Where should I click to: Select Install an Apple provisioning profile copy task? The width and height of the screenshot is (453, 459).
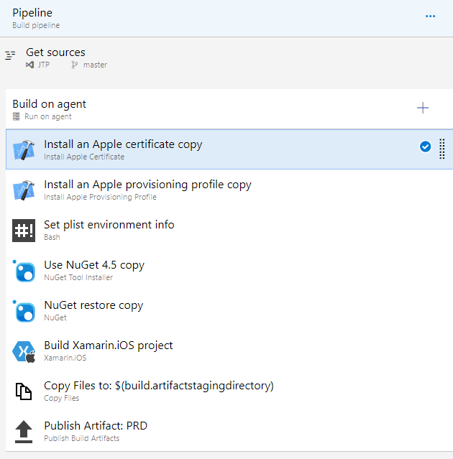[229, 190]
